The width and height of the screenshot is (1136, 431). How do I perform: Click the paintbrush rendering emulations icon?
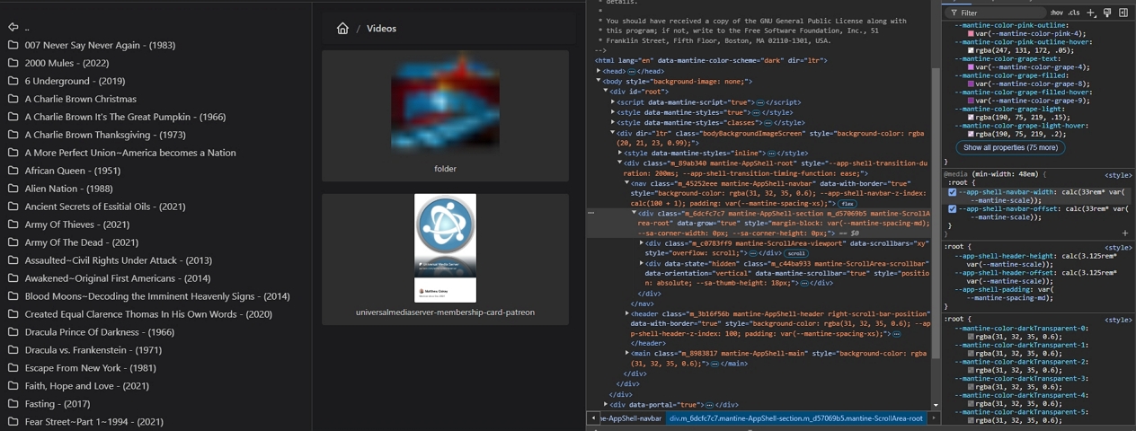tap(1107, 13)
